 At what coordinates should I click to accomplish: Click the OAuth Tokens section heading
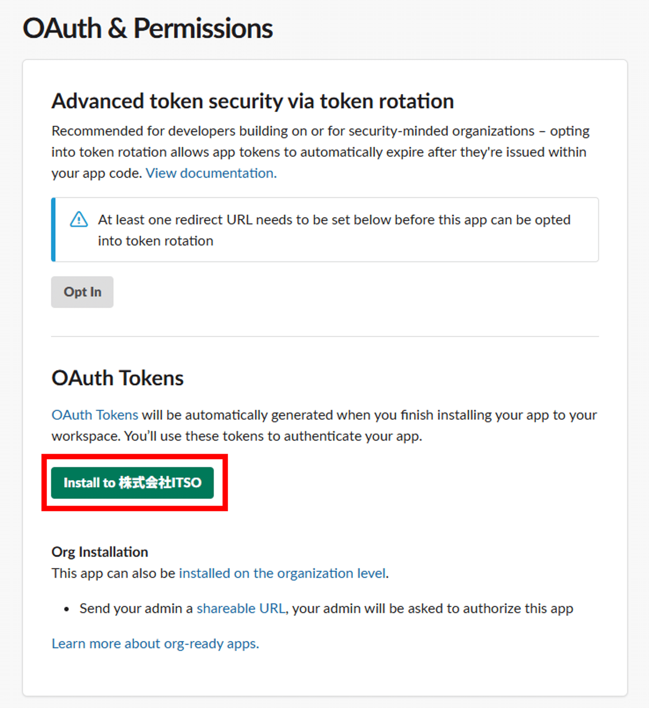[x=118, y=378]
